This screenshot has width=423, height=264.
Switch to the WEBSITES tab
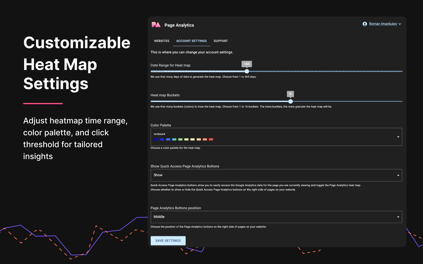[162, 41]
